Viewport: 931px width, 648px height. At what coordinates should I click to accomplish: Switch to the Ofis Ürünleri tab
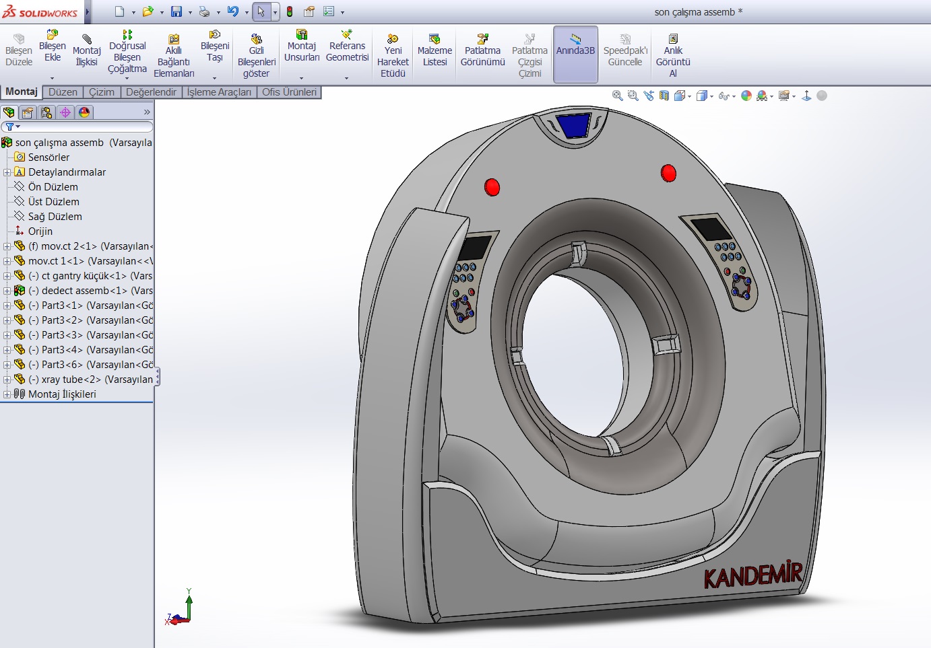pyautogui.click(x=289, y=92)
